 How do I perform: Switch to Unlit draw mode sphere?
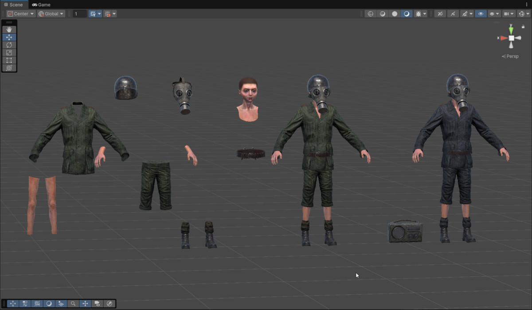pyautogui.click(x=395, y=14)
